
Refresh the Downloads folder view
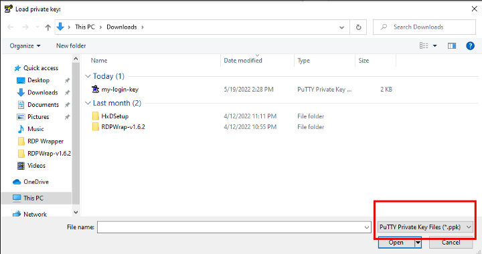[x=358, y=27]
